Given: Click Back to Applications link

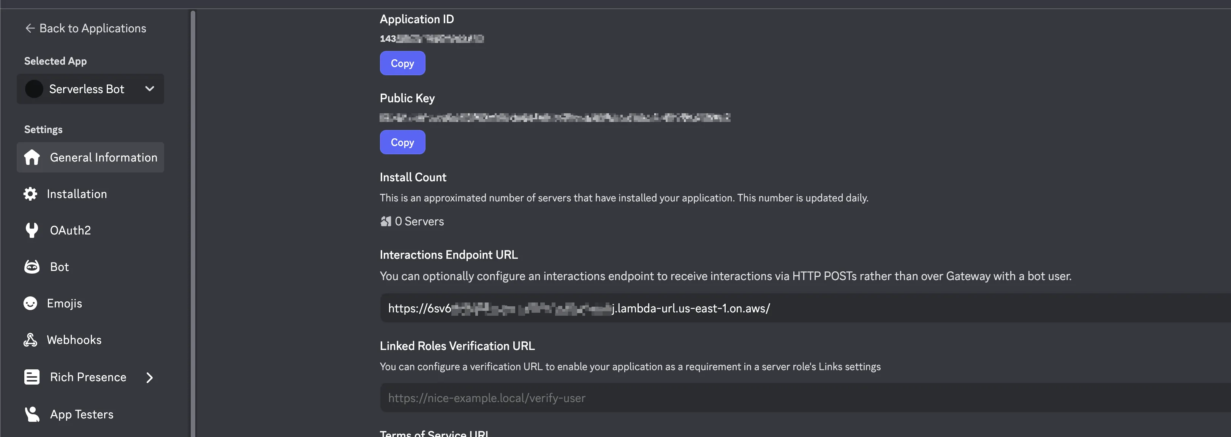Looking at the screenshot, I should 93,28.
